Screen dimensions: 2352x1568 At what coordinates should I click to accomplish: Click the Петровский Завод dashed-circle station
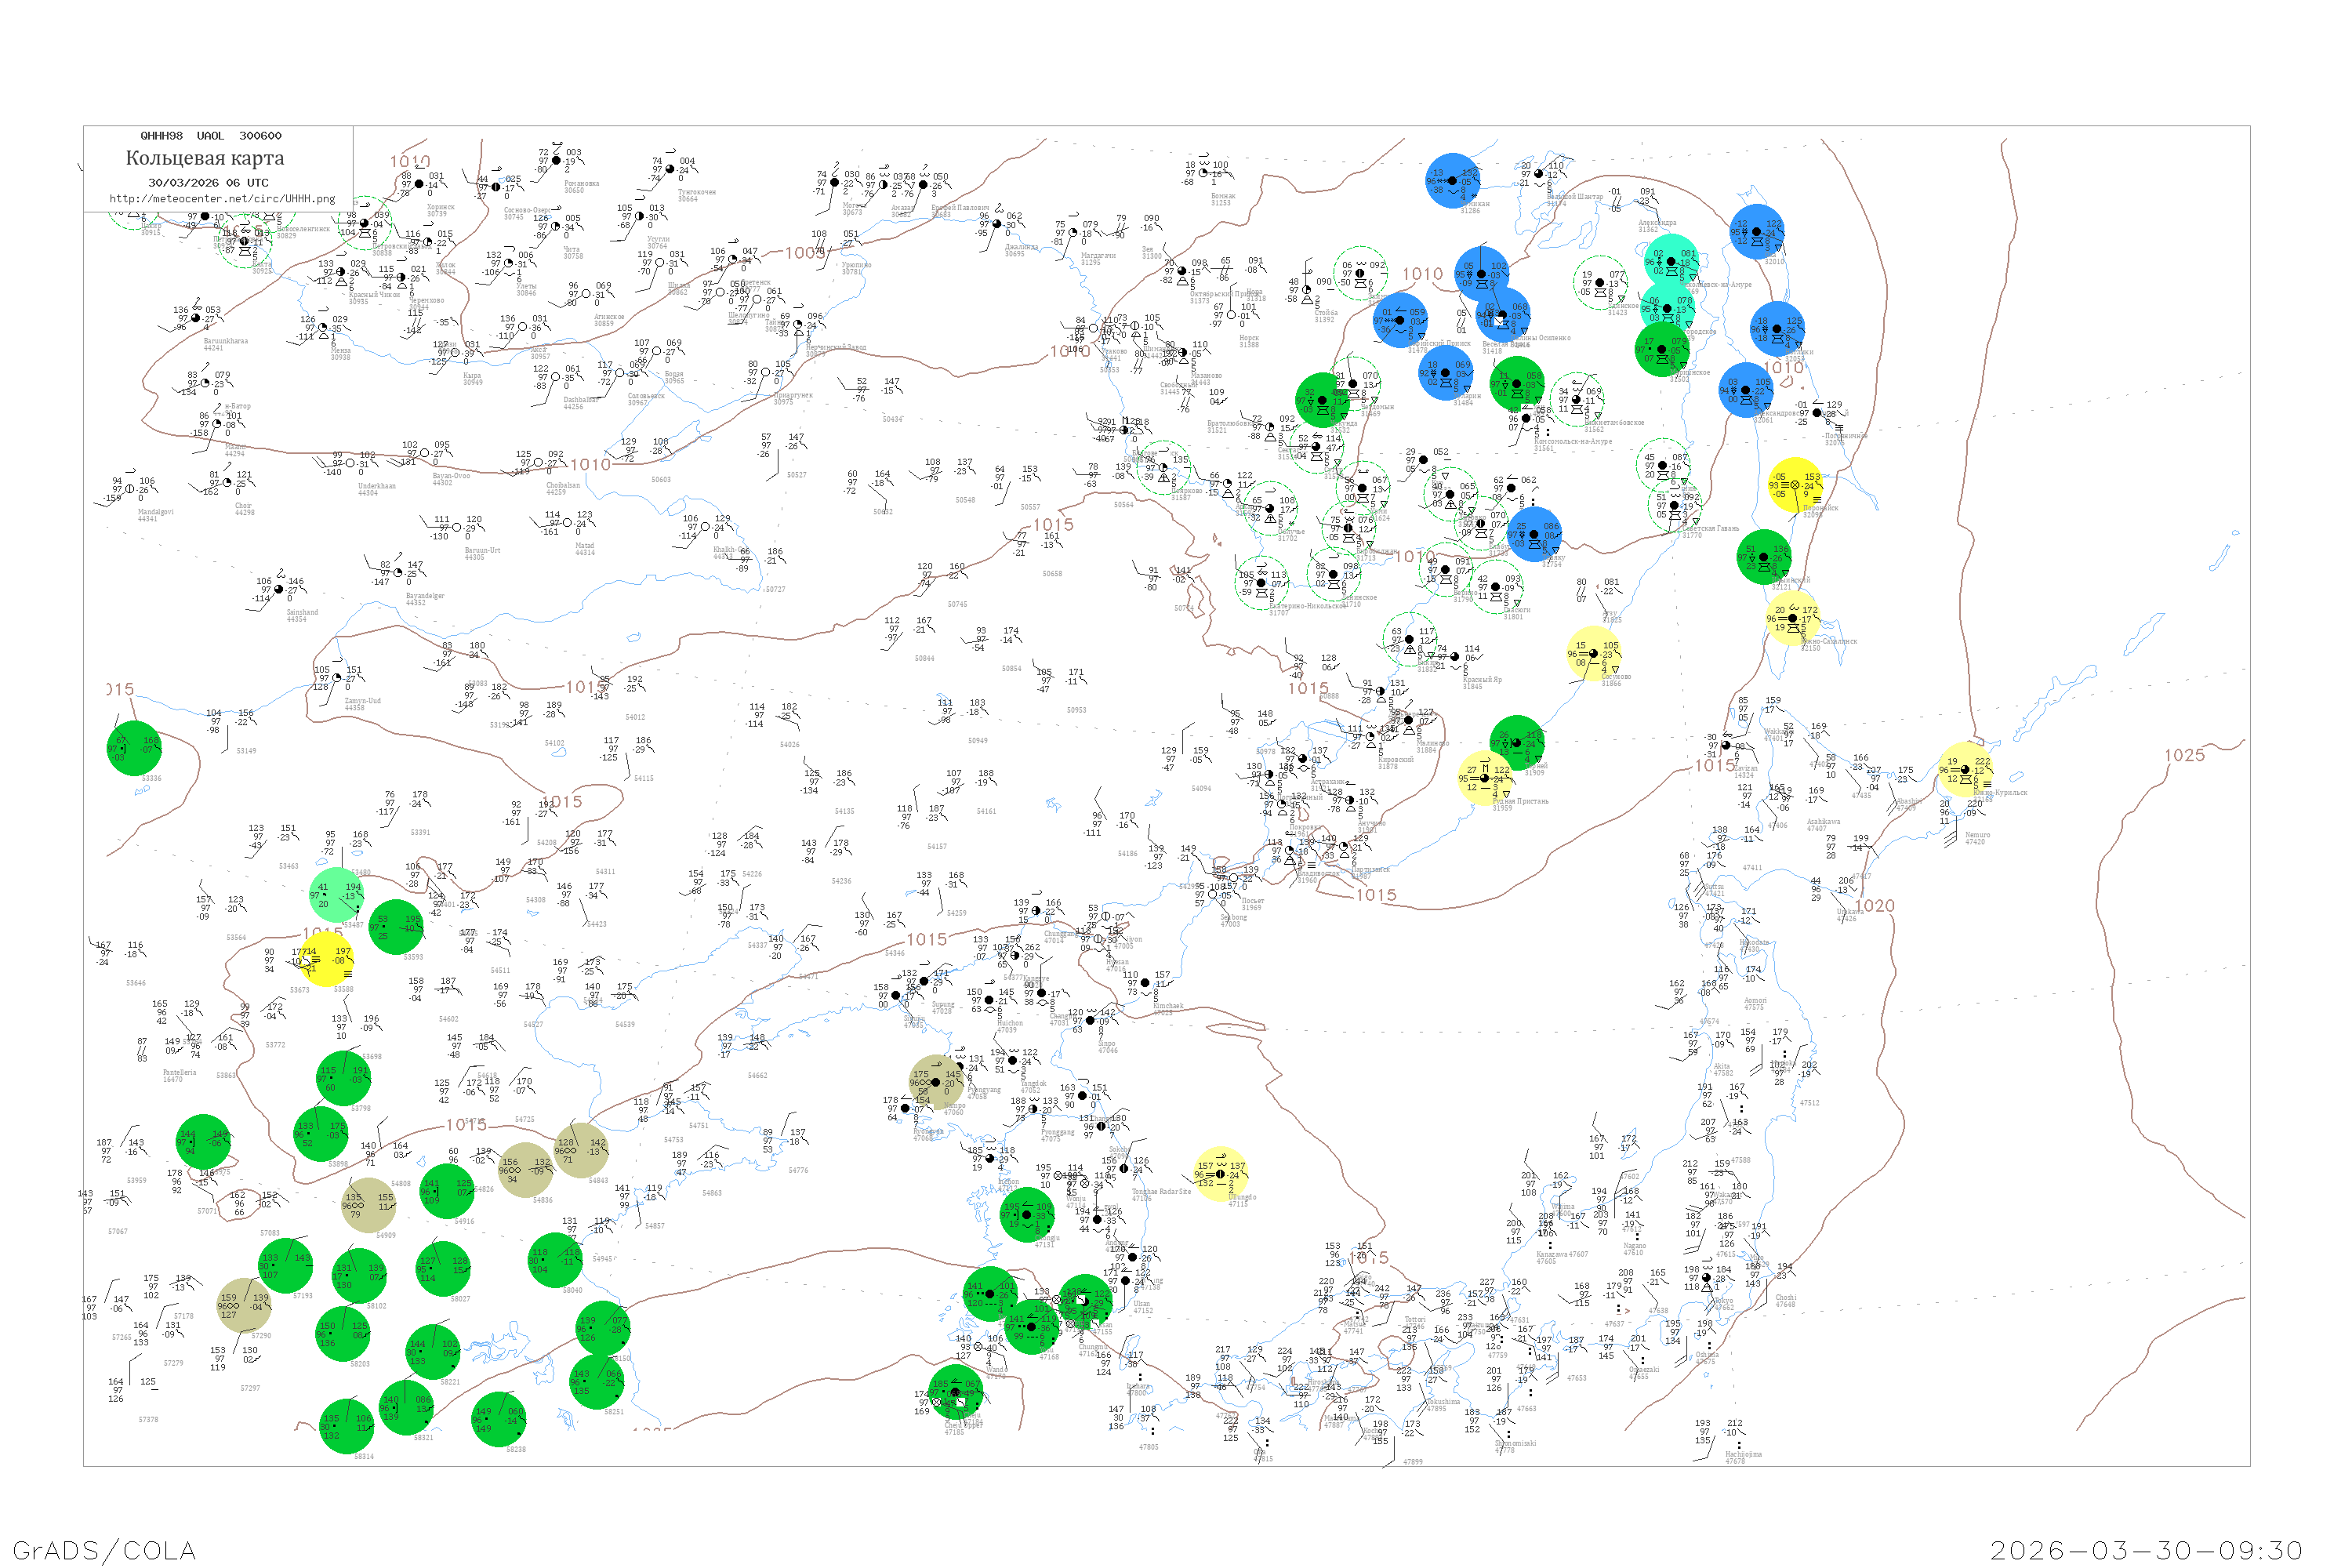[x=364, y=223]
